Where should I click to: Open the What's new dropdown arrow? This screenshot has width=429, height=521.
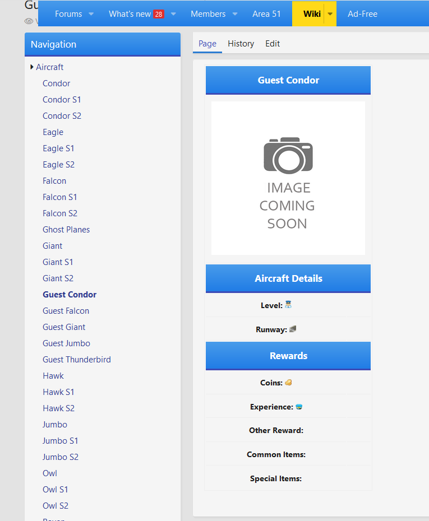click(x=173, y=14)
